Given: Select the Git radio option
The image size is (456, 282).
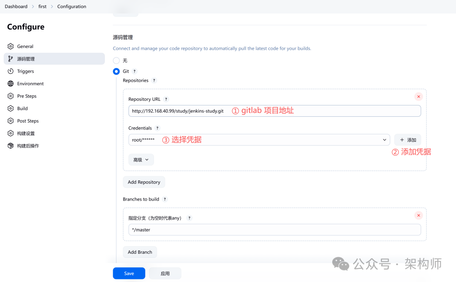Looking at the screenshot, I should (x=117, y=71).
